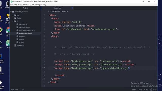Click the fonts folder icon
The image size is (162, 91).
pos(15,18)
